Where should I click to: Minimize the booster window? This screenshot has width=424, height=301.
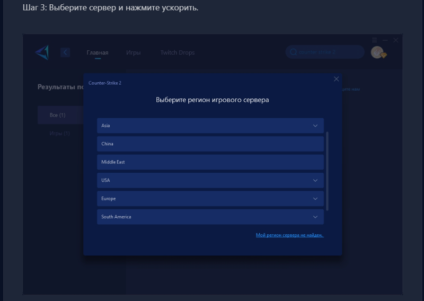(x=385, y=40)
